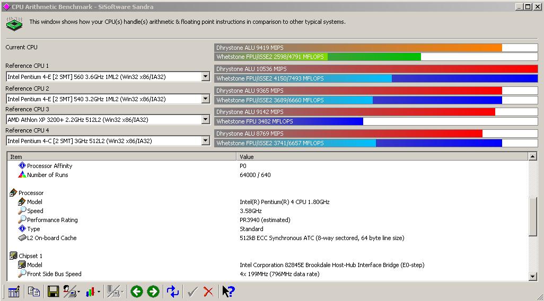Click the Processor Affinity row icon
The image size is (544, 301).
pyautogui.click(x=22, y=165)
